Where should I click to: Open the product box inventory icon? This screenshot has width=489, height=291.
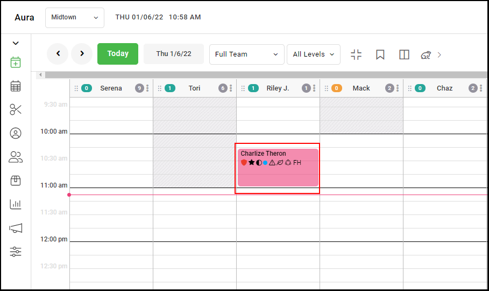(16, 181)
